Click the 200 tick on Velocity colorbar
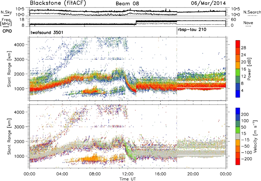Viewport: 261px width, 181px height. coord(245,114)
